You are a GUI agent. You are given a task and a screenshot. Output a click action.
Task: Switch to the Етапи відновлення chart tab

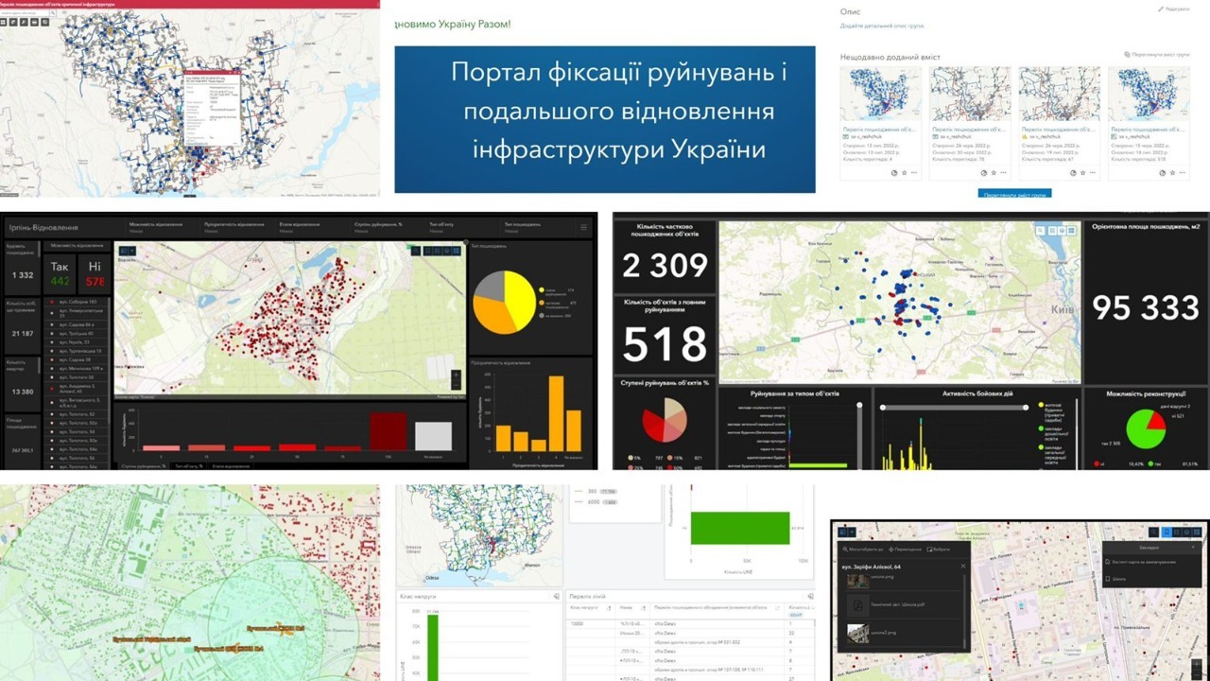(231, 466)
